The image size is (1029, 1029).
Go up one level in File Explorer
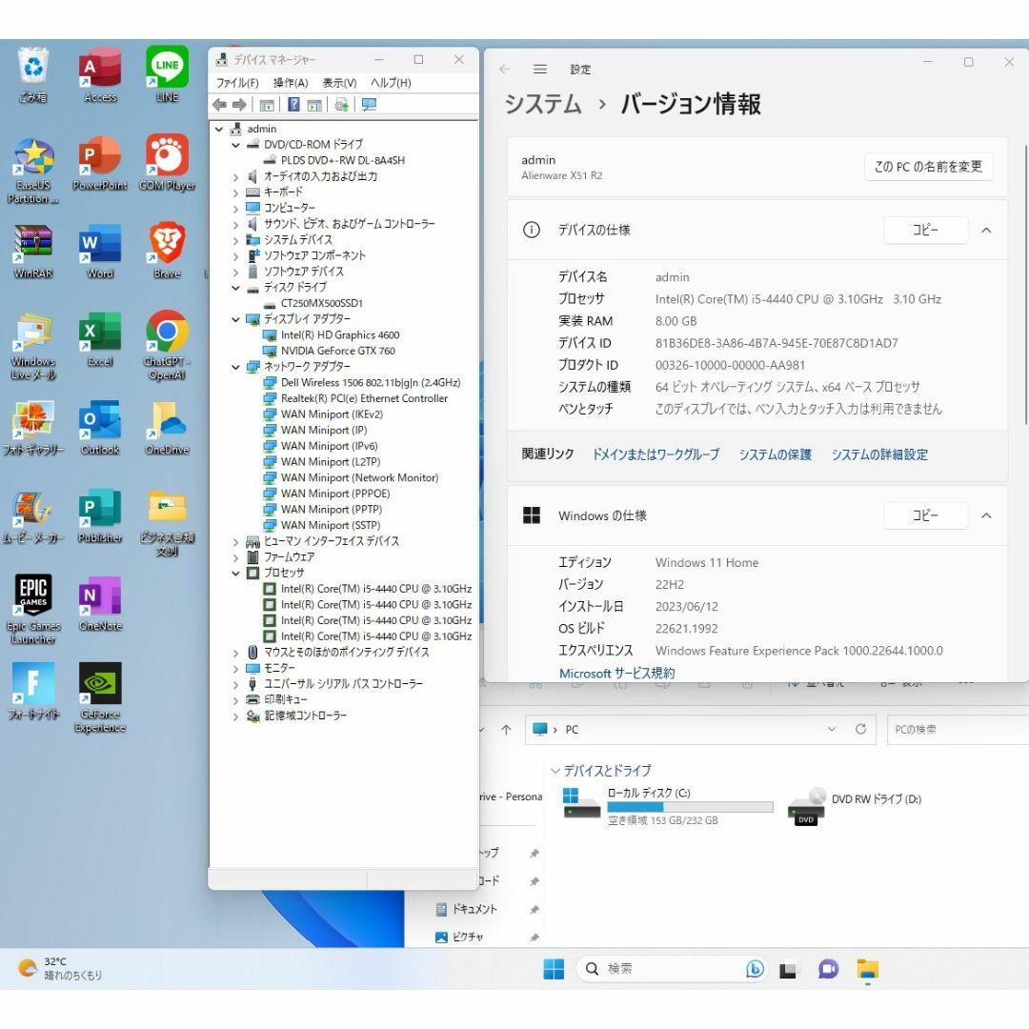[x=506, y=730]
